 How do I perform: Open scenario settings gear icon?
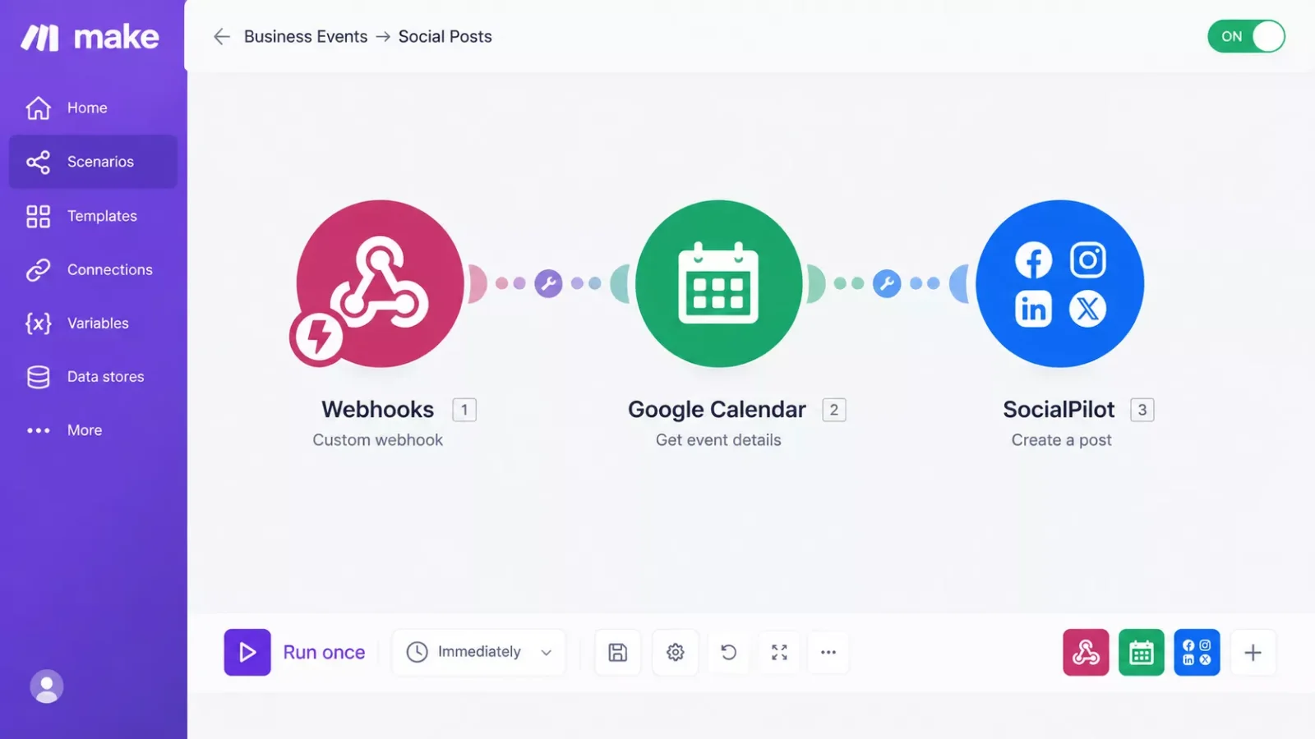pos(676,652)
